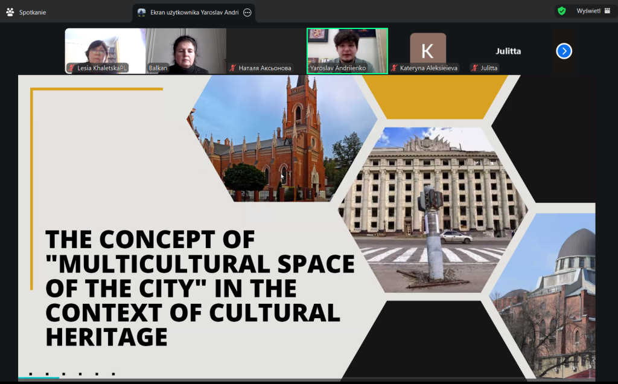Viewport: 618px width, 384px height.
Task: Click the Spotkanie meeting info icon
Action: click(10, 12)
